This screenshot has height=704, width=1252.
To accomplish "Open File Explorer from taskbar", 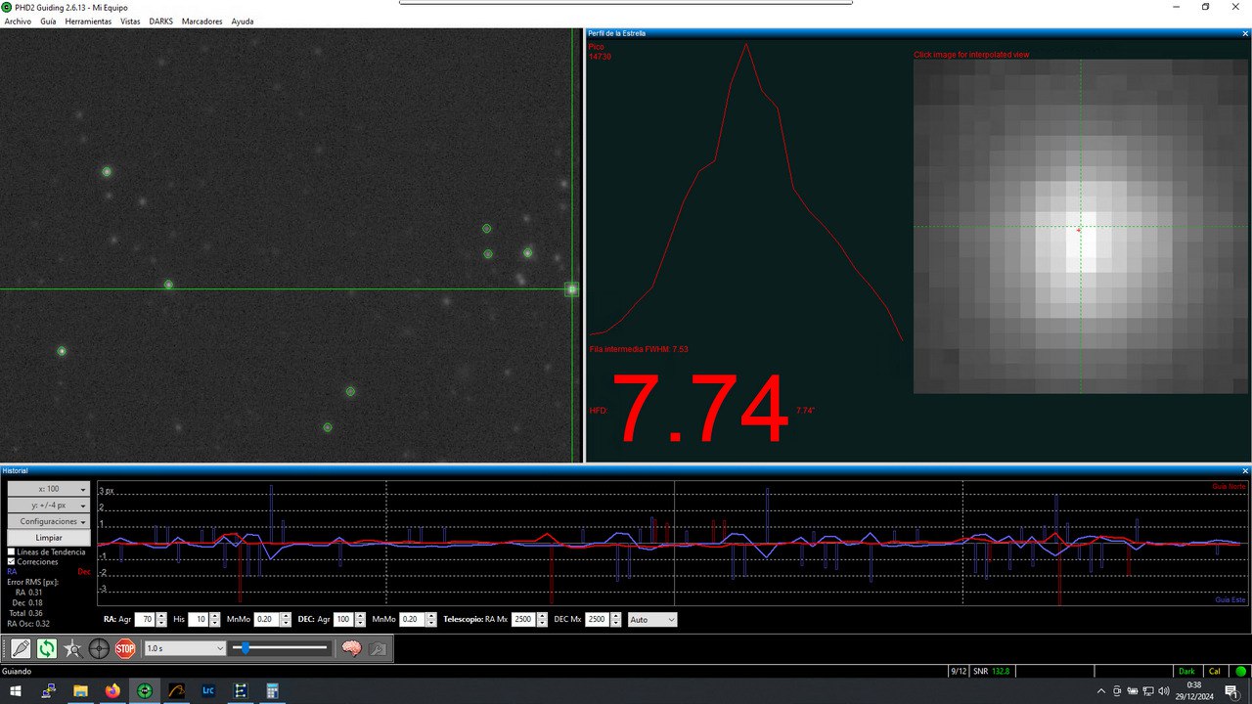I will (x=80, y=691).
